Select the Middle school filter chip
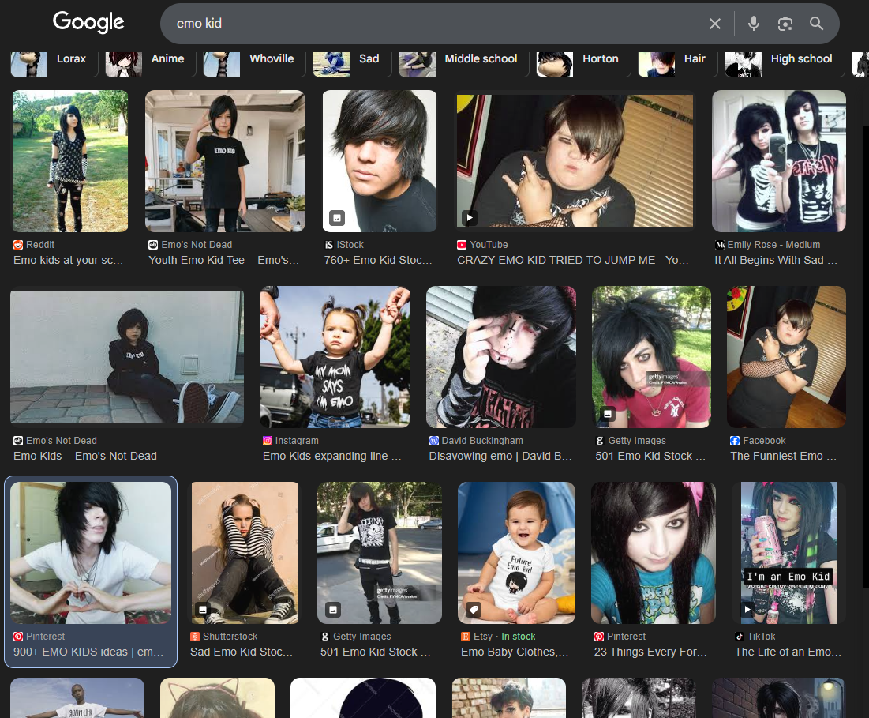The image size is (869, 718). [464, 62]
